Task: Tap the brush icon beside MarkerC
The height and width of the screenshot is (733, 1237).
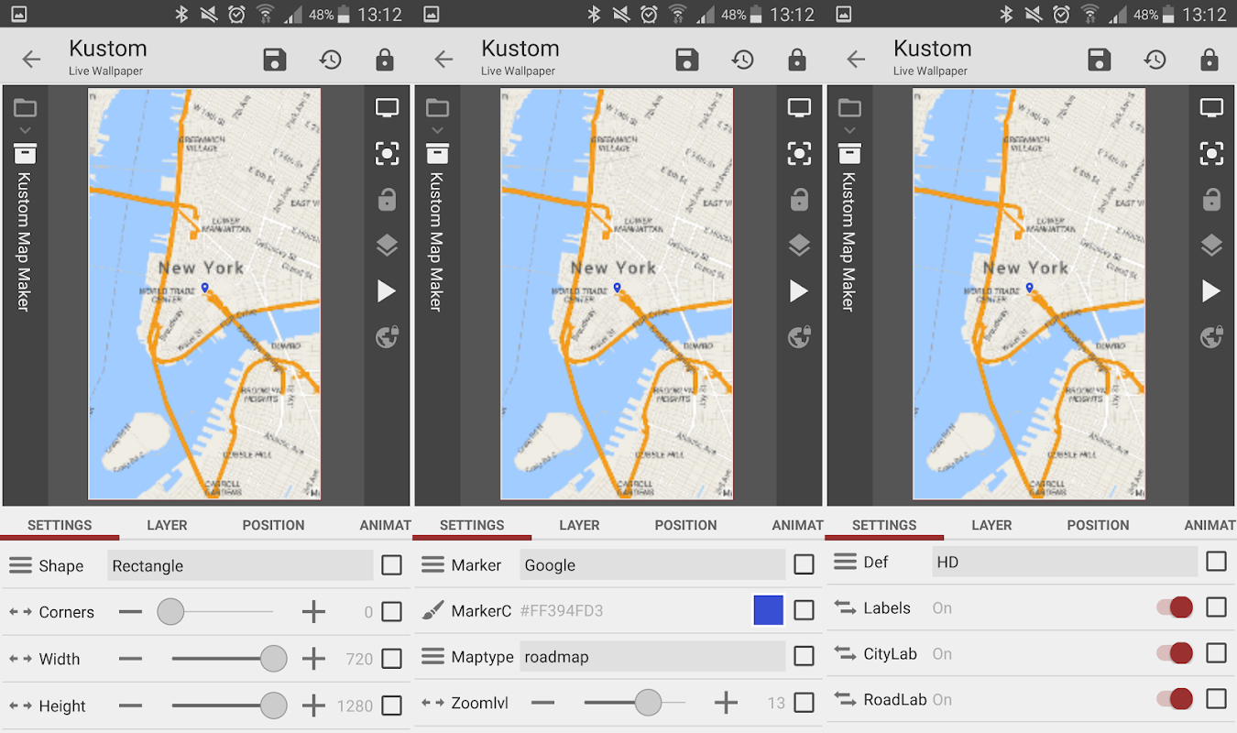Action: click(432, 610)
